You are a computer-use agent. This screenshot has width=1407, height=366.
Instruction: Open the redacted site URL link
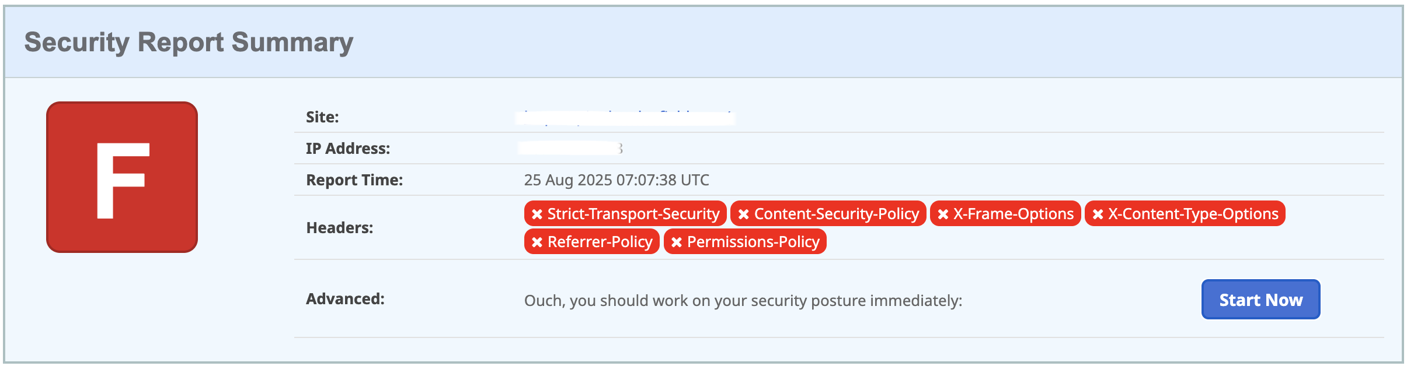click(x=626, y=117)
